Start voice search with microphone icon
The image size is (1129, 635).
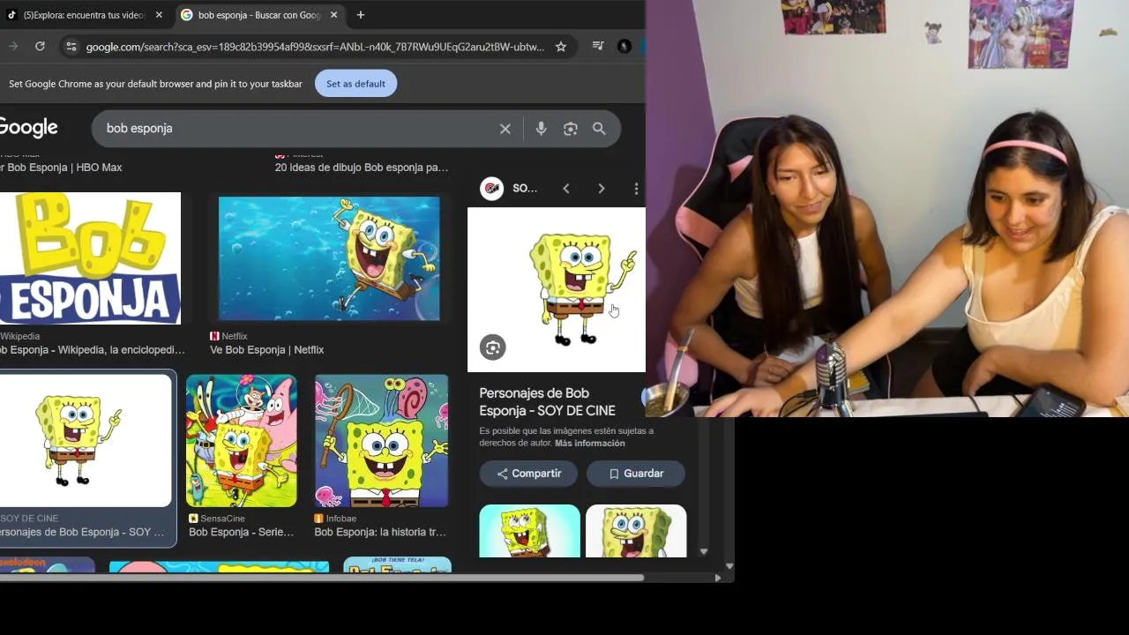542,129
